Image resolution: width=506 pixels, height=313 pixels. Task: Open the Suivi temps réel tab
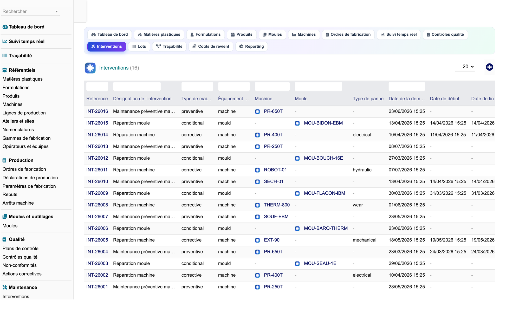399,35
